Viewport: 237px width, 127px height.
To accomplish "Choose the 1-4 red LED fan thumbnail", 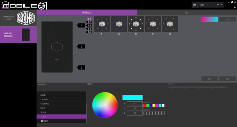I will (x=153, y=24).
